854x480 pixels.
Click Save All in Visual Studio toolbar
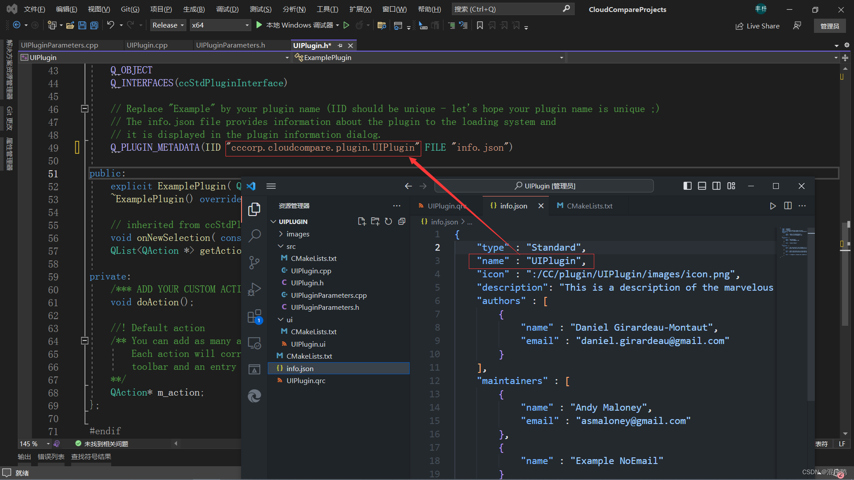(94, 25)
